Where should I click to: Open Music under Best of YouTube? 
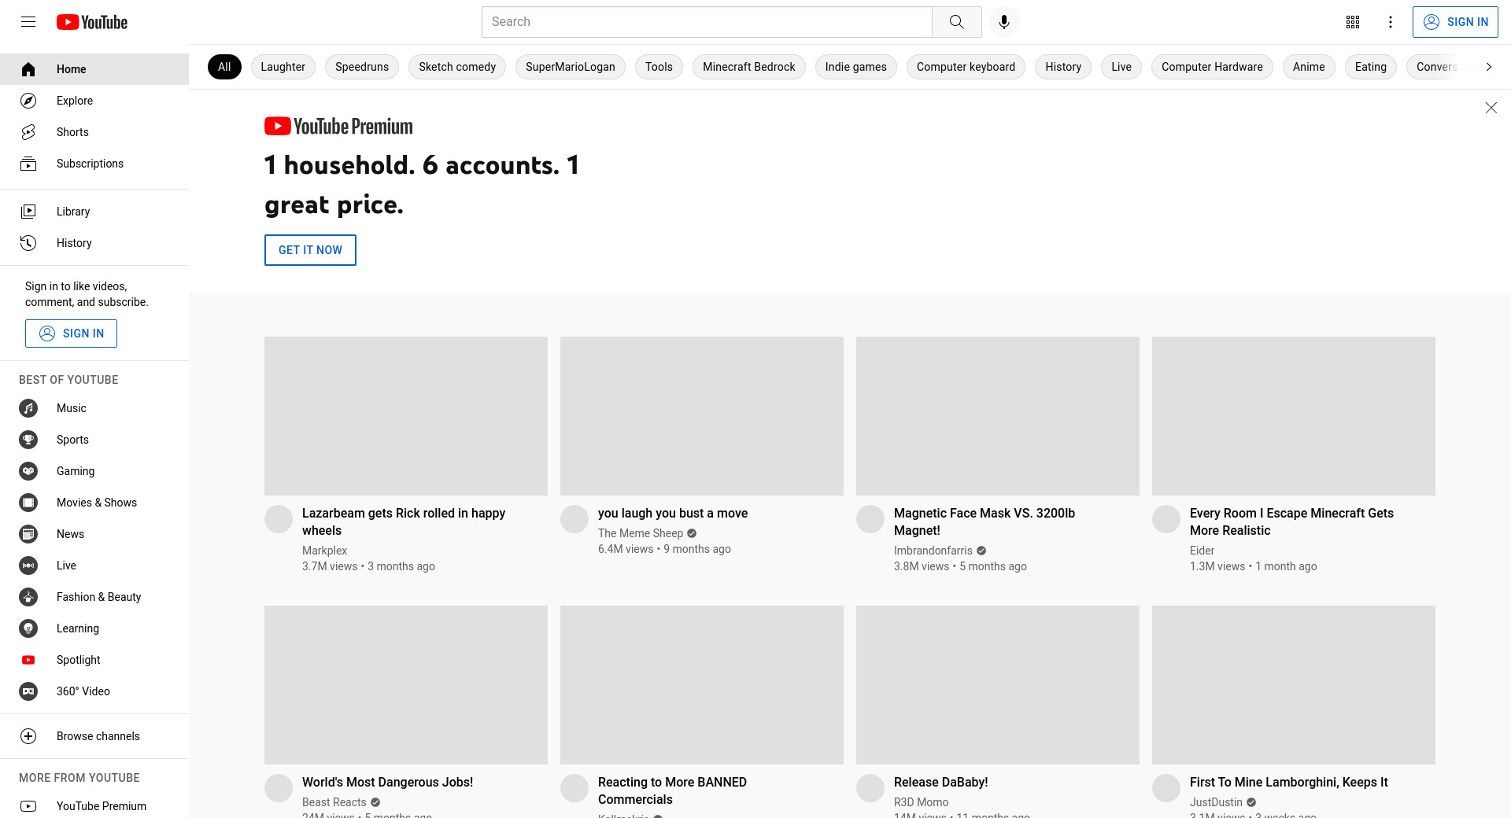pyautogui.click(x=94, y=408)
